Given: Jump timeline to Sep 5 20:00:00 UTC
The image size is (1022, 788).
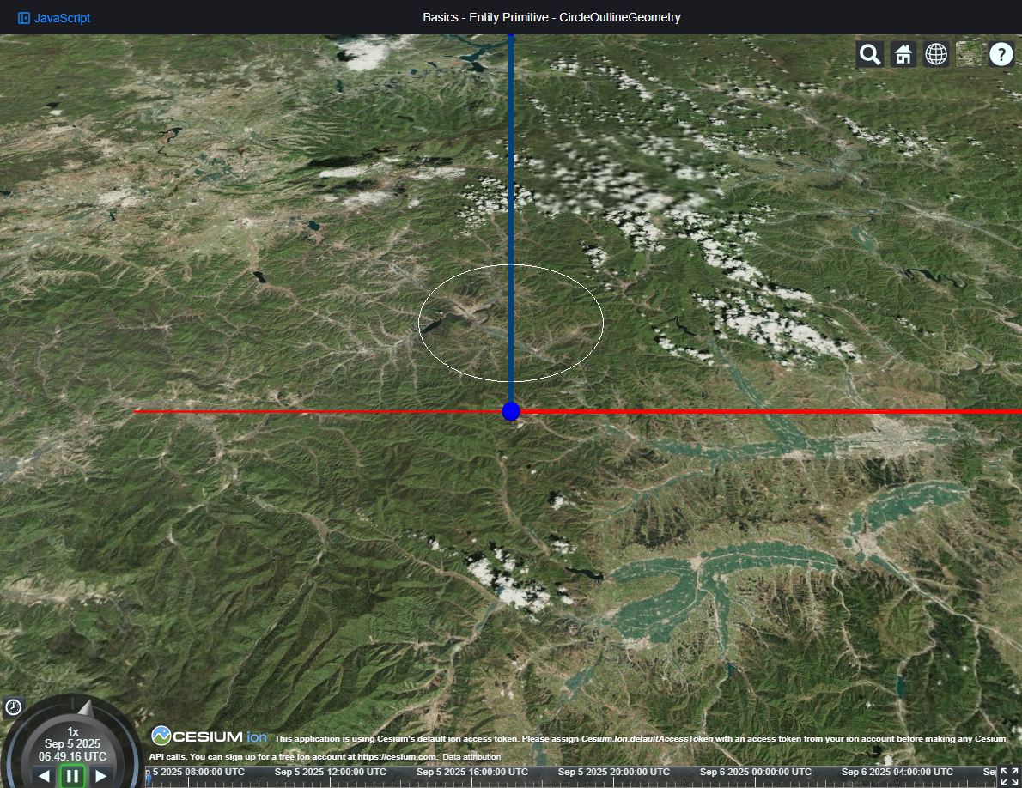Looking at the screenshot, I should 614,773.
